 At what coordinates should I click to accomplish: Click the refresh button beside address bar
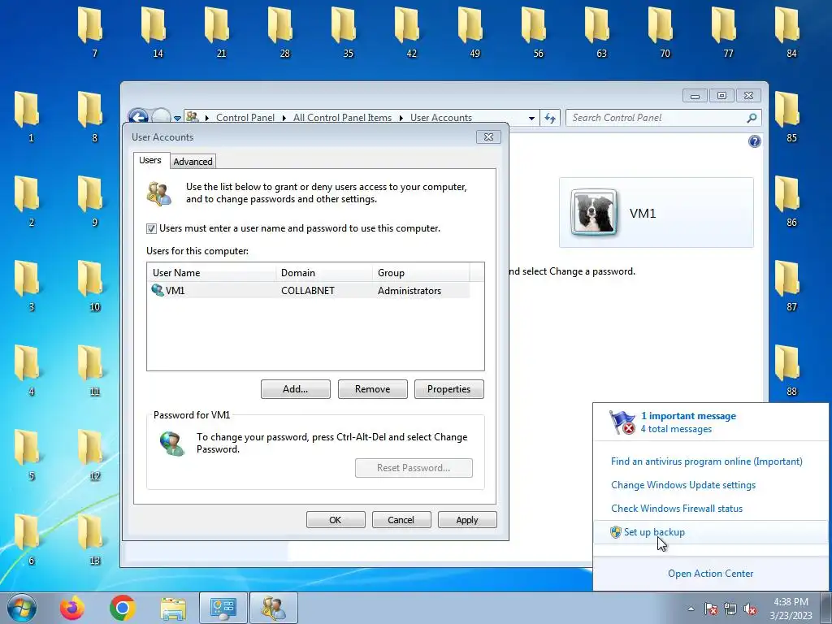pos(550,118)
